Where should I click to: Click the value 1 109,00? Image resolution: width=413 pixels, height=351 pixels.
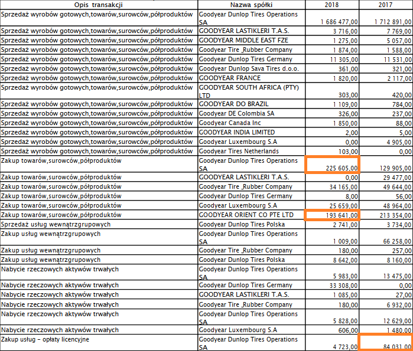click(345, 104)
